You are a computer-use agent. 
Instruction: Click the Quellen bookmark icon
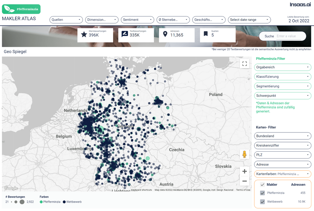(206, 34)
